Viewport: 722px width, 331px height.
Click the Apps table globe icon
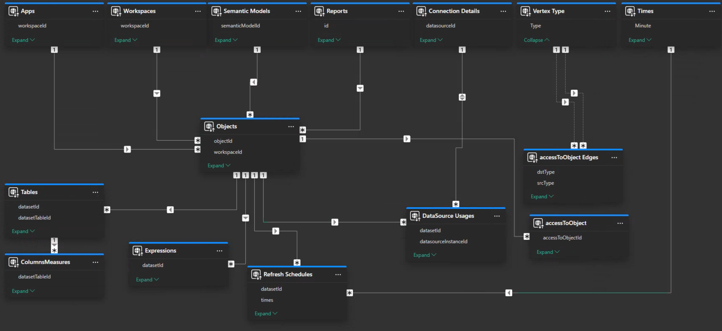tap(13, 11)
